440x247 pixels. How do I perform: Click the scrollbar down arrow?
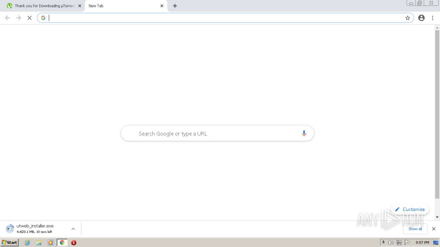pyautogui.click(x=437, y=217)
